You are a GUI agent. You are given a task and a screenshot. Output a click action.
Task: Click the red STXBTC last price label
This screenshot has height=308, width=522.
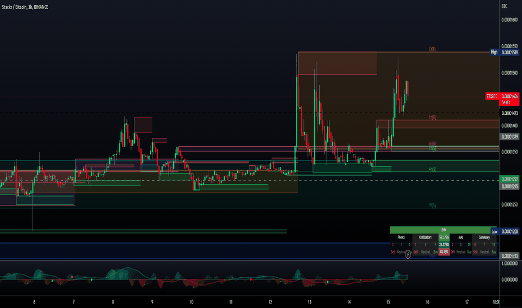pyautogui.click(x=492, y=96)
